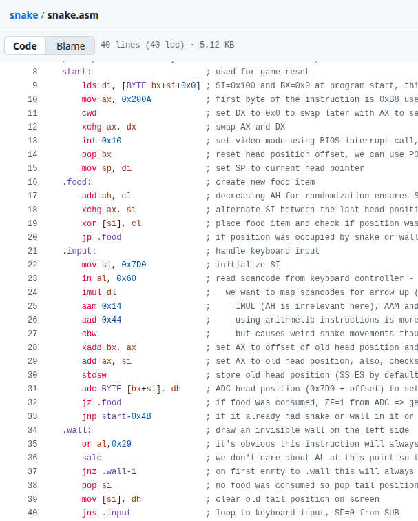Click the 'stosw' instruction
The width and height of the screenshot is (418, 521).
pos(94,375)
